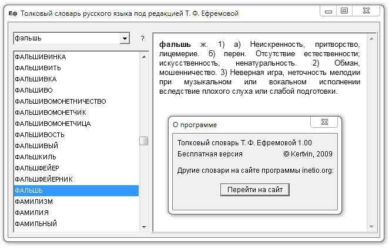Screen dimensions: 389x249
Task: Click the Бесплатная версия label
Action: coord(210,154)
